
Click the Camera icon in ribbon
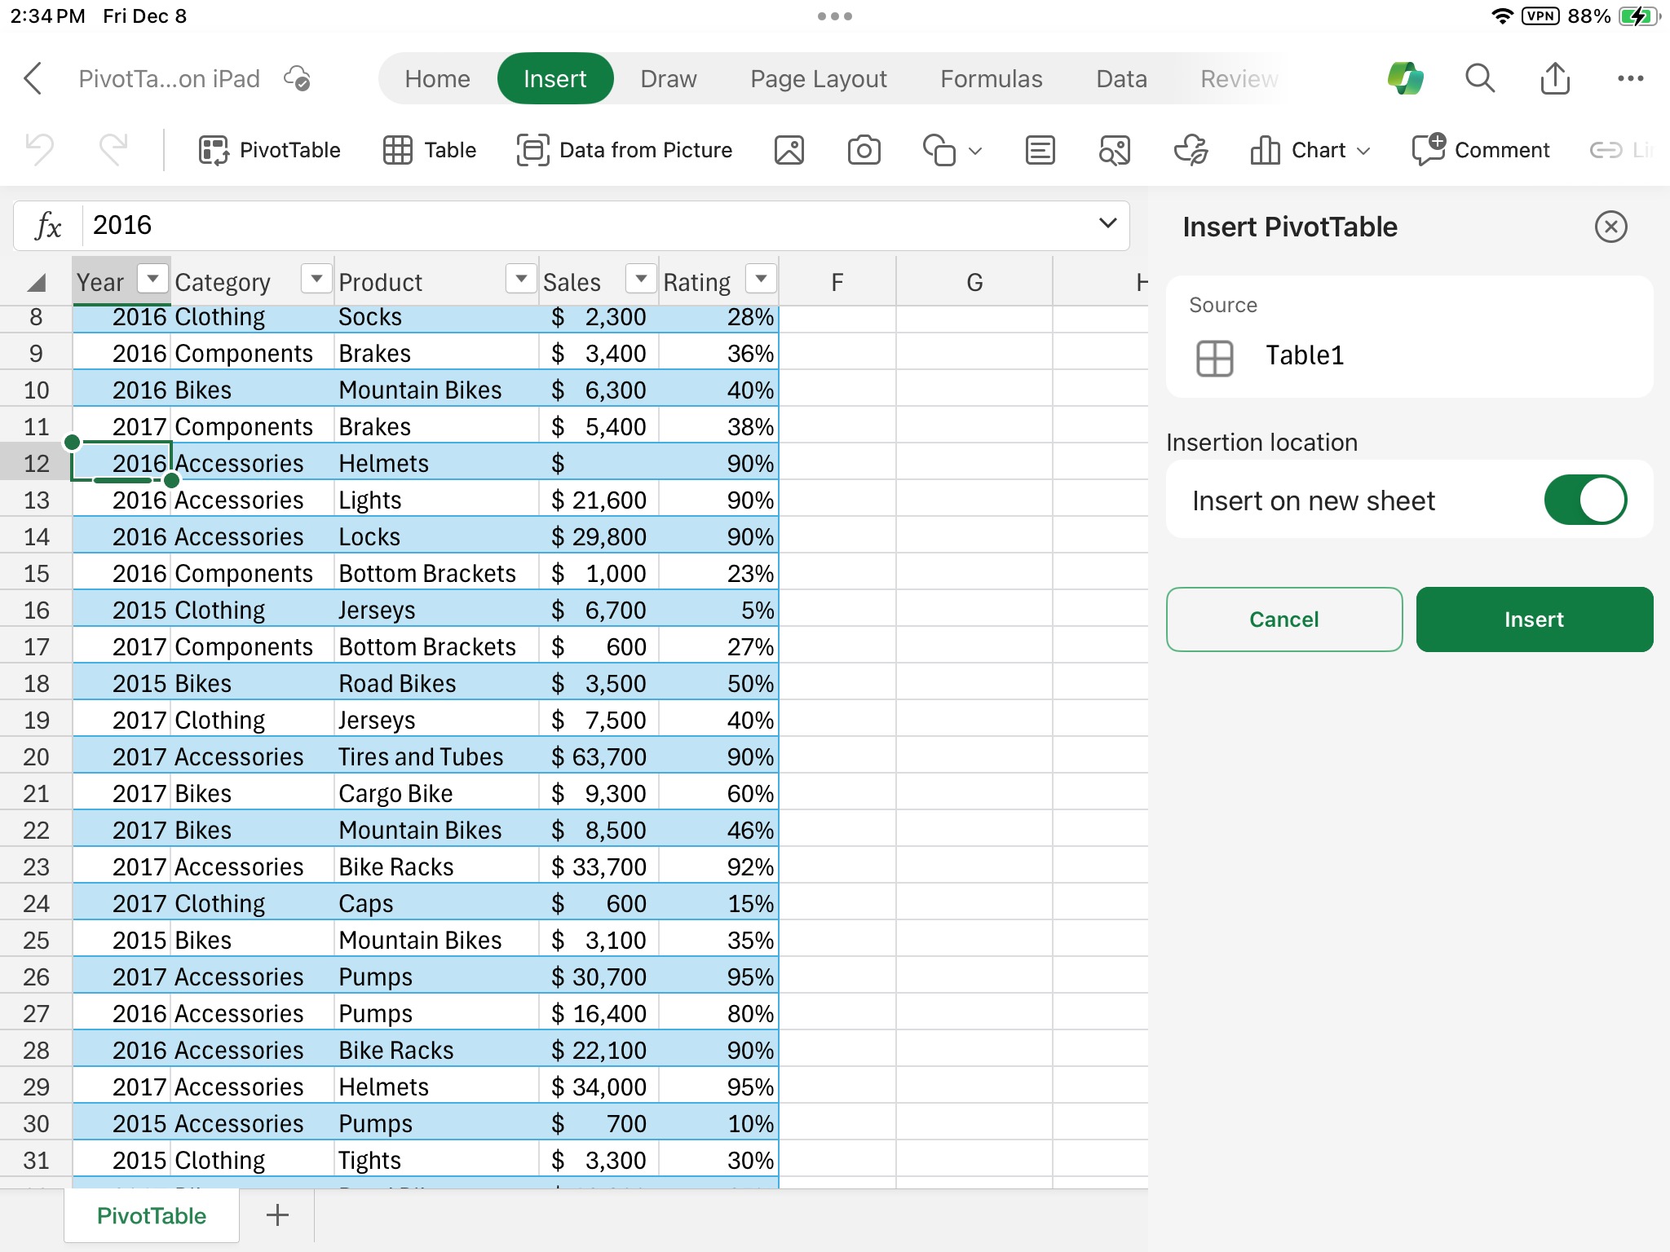(x=864, y=148)
